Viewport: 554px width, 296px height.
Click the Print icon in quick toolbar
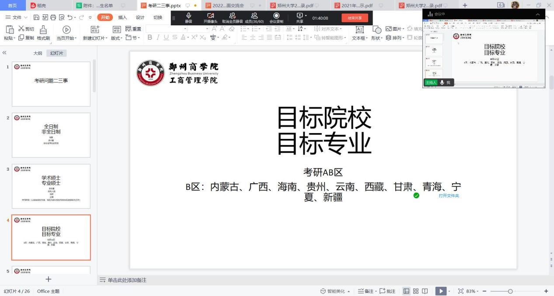(53, 17)
